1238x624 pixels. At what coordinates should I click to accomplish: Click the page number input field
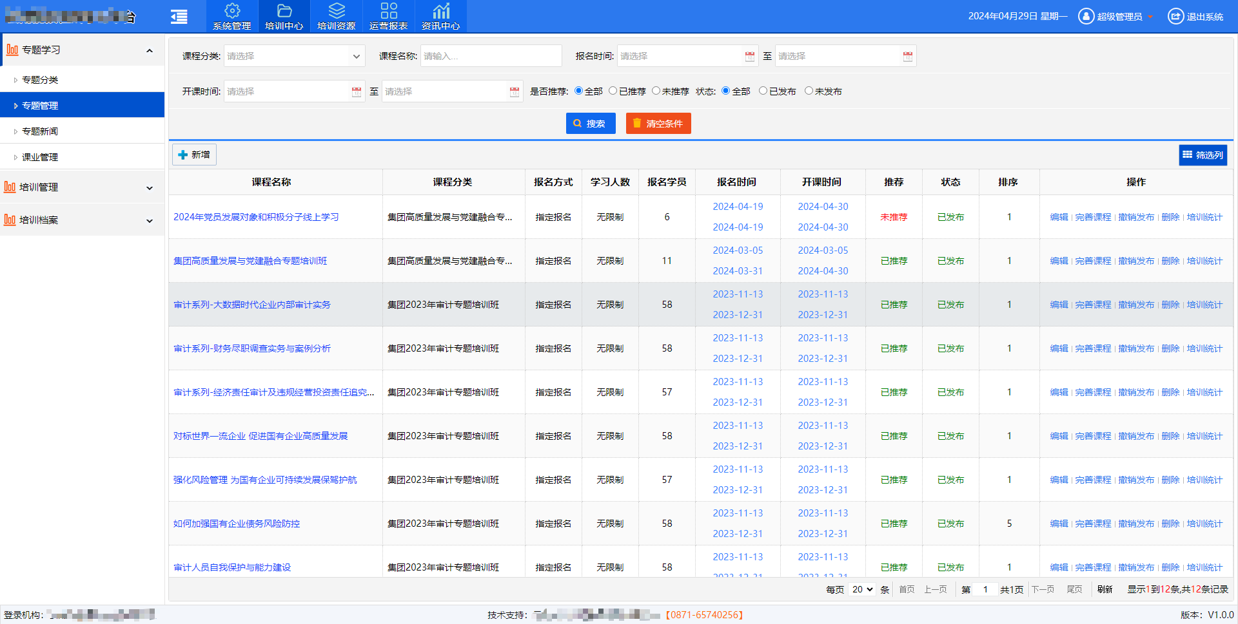985,589
